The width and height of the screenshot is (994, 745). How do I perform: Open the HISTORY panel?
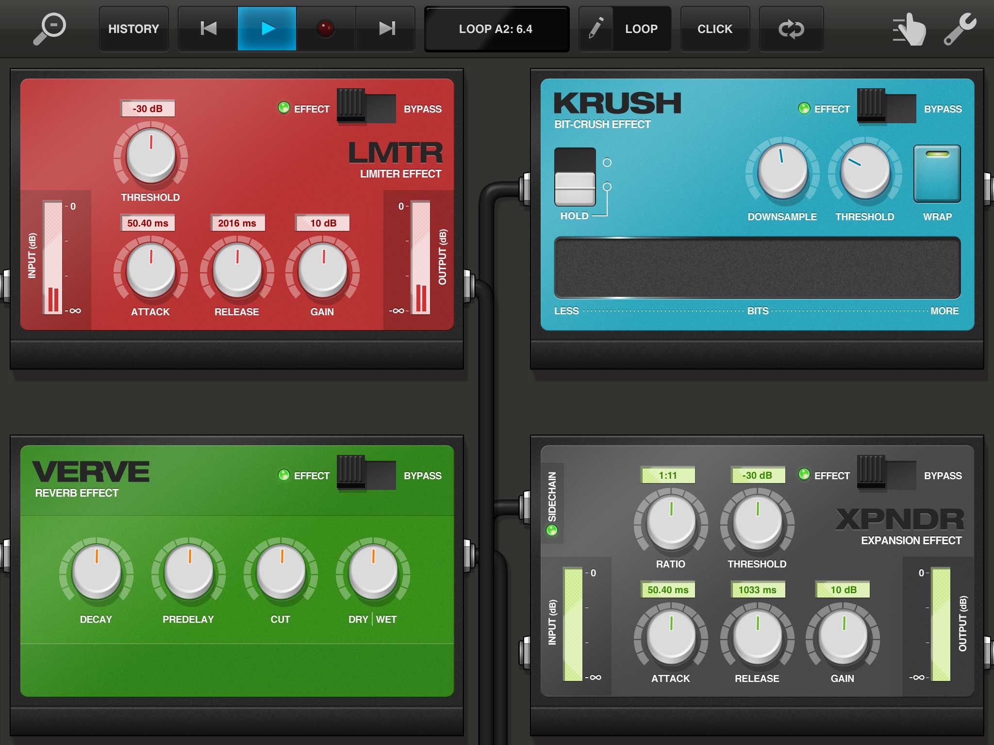coord(133,29)
